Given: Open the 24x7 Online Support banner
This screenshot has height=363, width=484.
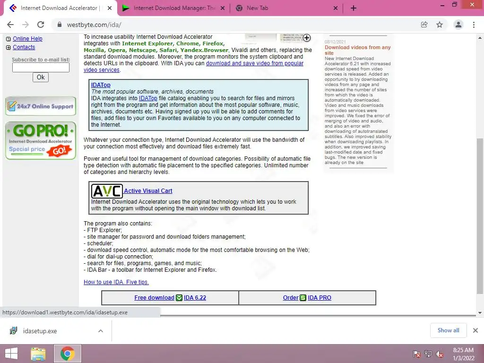Looking at the screenshot, I should (x=41, y=106).
